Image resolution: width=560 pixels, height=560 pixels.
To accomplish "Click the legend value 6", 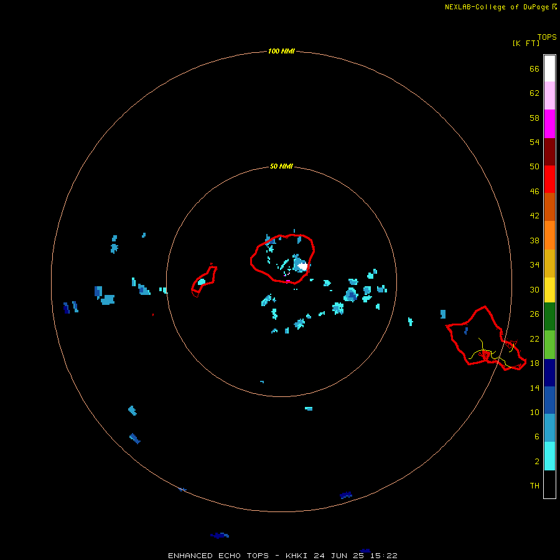I will (537, 436).
